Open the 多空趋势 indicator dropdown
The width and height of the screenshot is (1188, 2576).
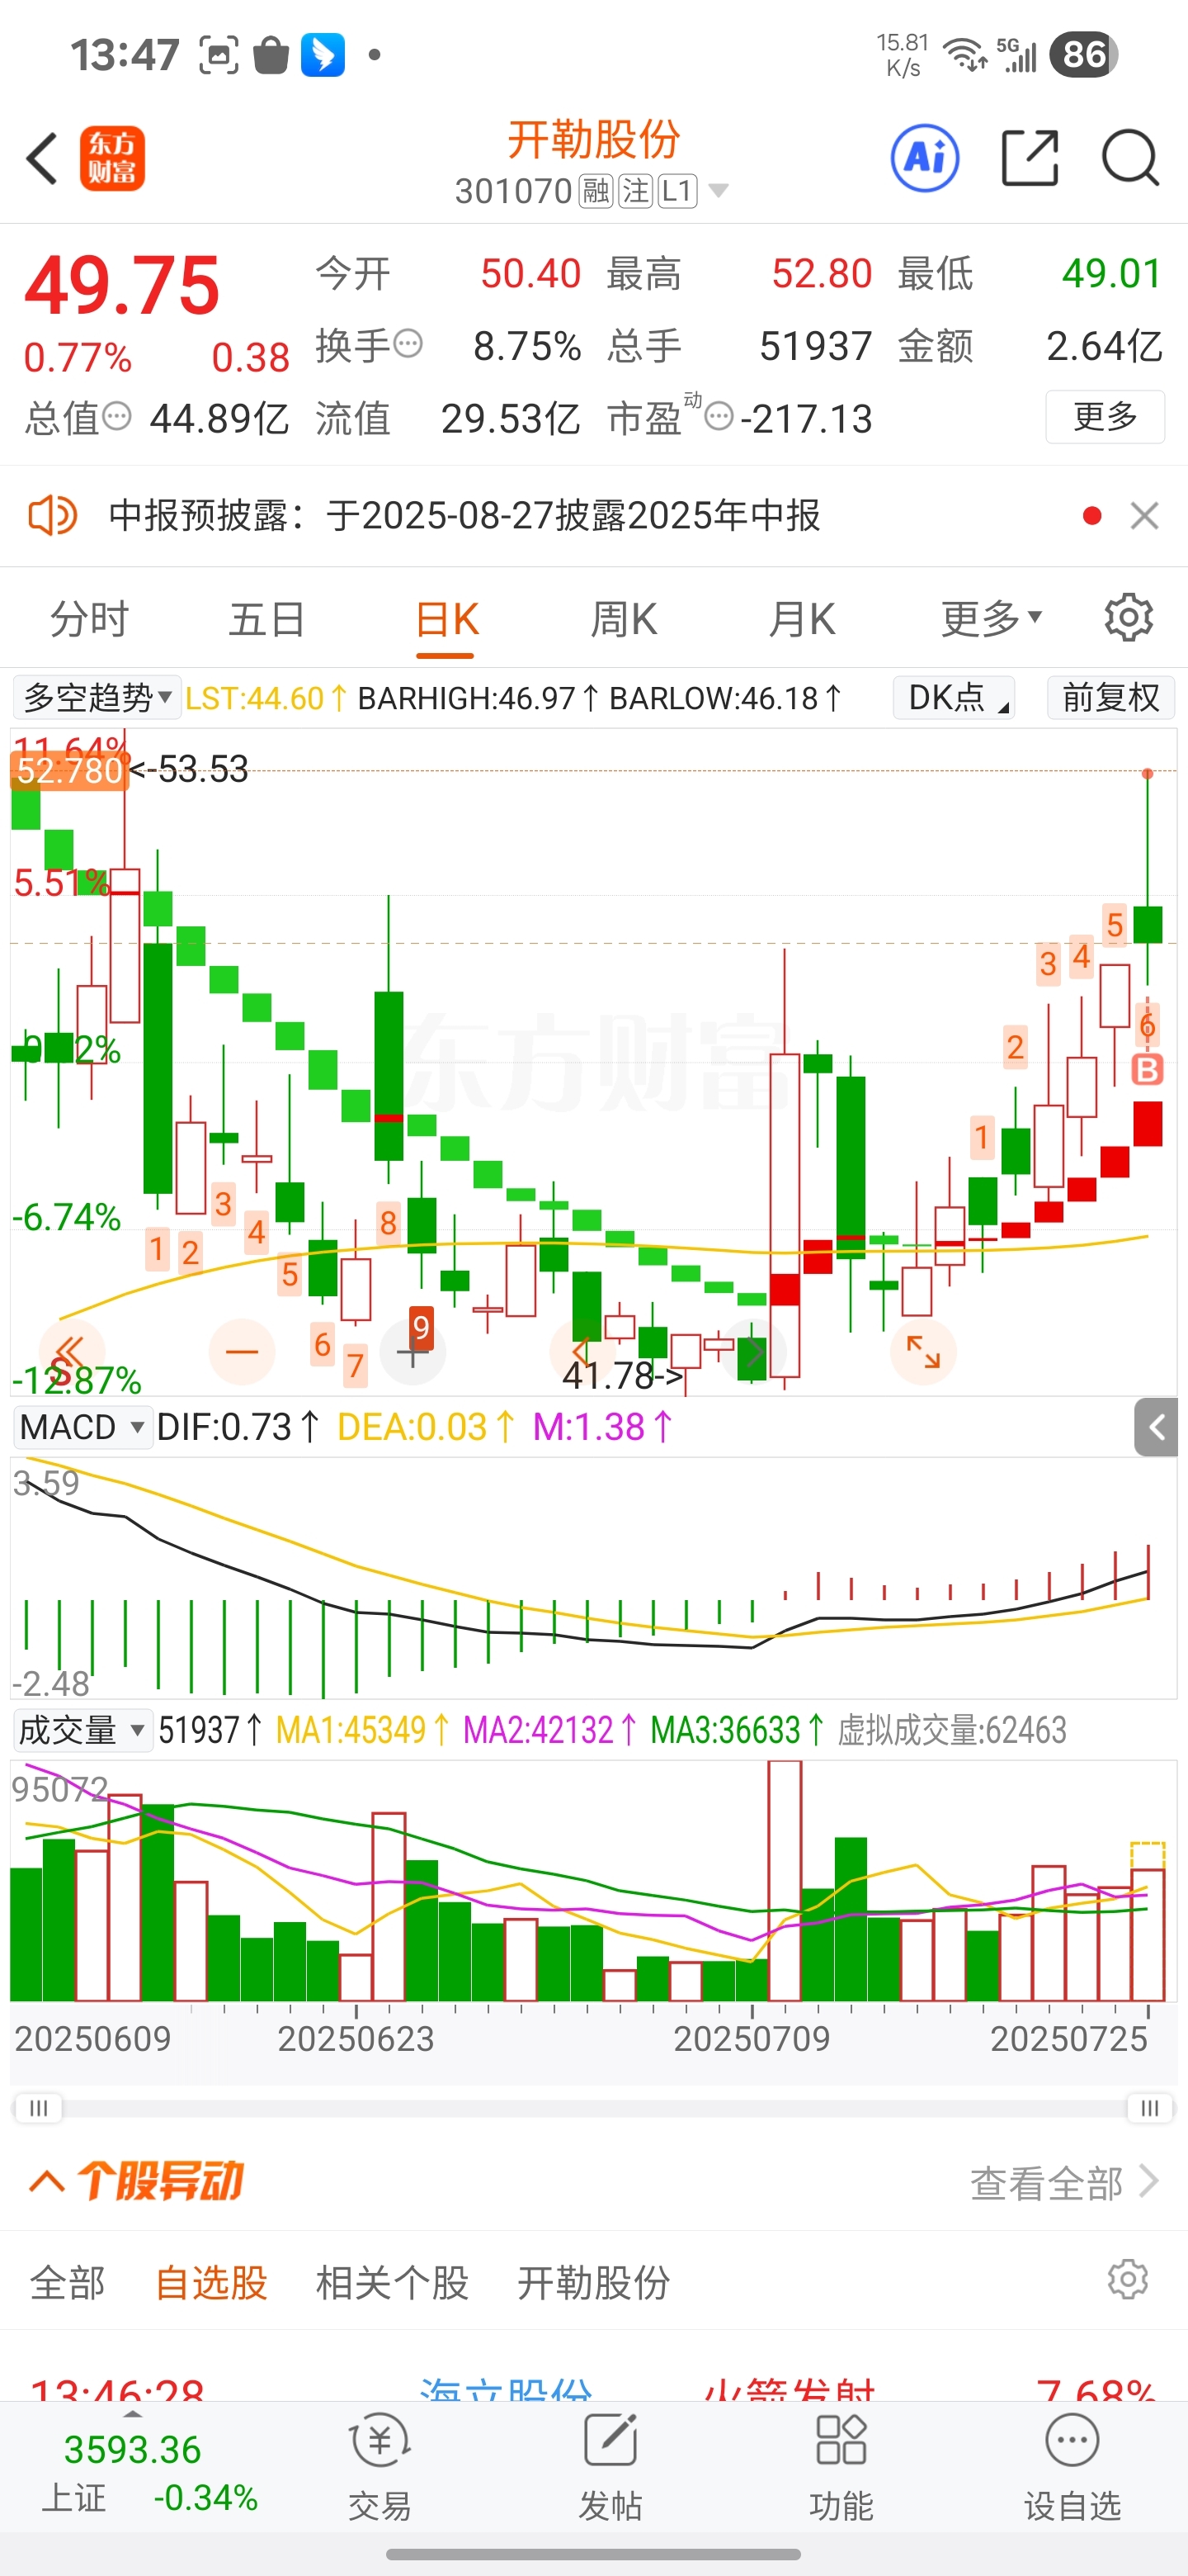(97, 697)
